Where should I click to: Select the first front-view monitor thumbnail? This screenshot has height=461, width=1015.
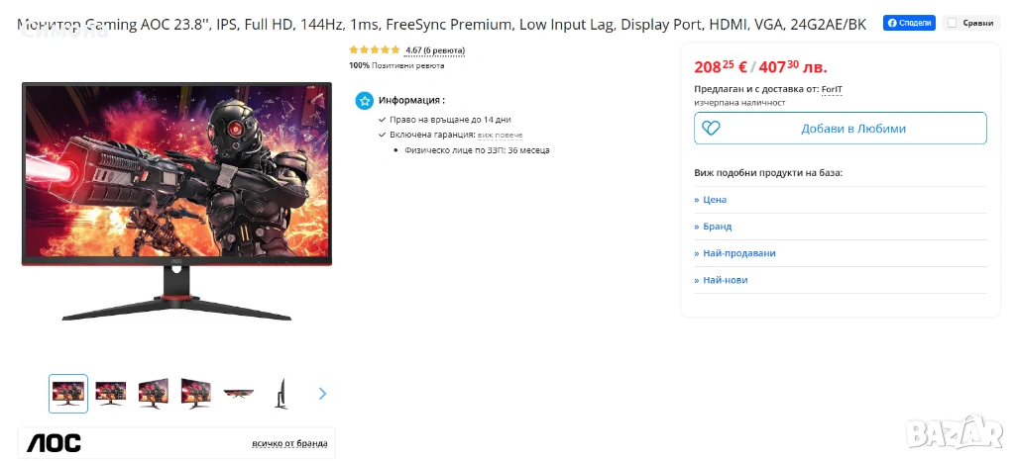tap(68, 393)
